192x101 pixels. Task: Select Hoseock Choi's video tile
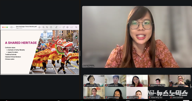[x=115, y=81]
